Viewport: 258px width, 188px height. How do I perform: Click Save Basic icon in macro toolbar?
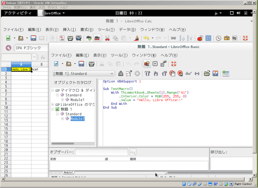pyautogui.click(x=215, y=74)
